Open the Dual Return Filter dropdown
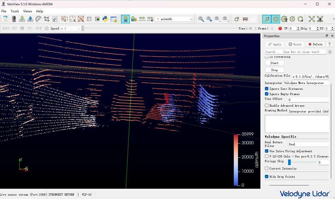The width and height of the screenshot is (335, 199). coord(308,144)
